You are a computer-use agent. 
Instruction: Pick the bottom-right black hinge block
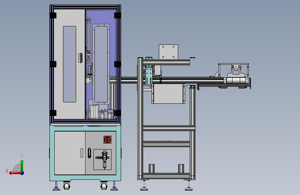118,113
